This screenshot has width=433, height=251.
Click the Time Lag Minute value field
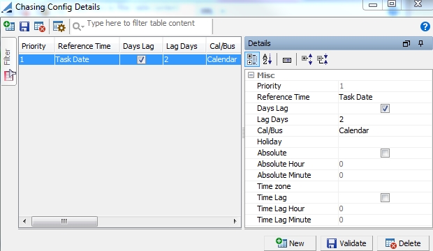point(385,220)
